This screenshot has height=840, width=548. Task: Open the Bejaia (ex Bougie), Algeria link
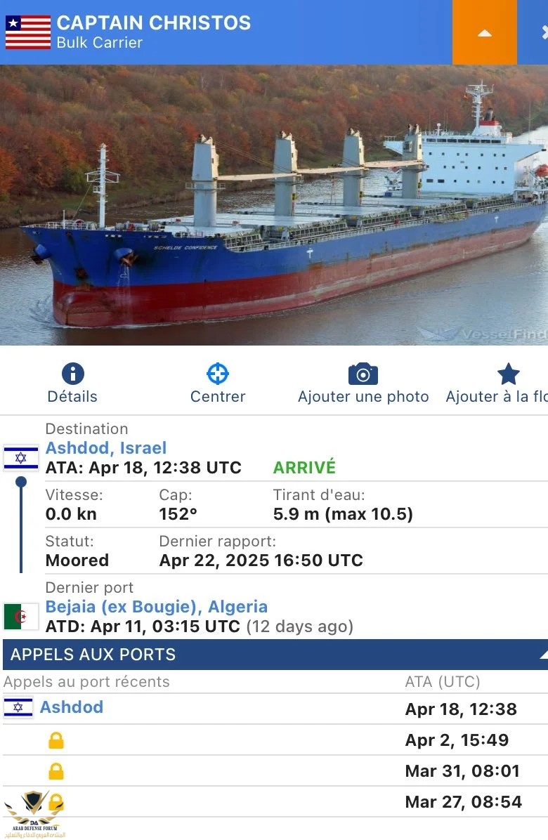[x=157, y=606]
